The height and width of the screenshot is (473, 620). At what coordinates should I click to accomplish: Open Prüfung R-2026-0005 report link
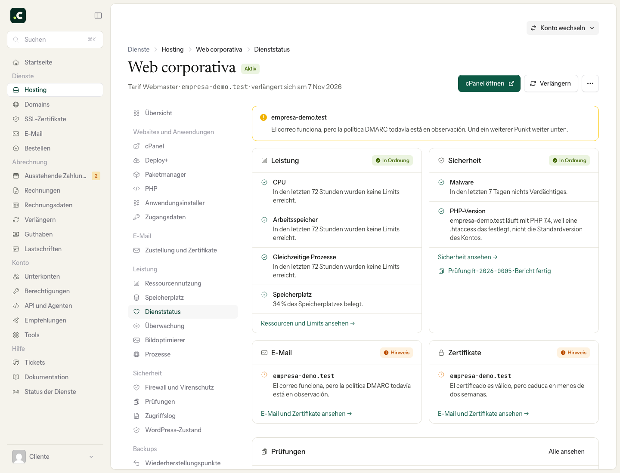coord(494,271)
